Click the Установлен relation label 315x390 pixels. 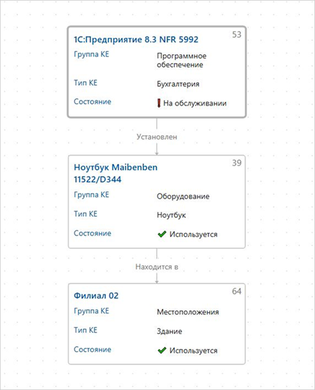156,137
